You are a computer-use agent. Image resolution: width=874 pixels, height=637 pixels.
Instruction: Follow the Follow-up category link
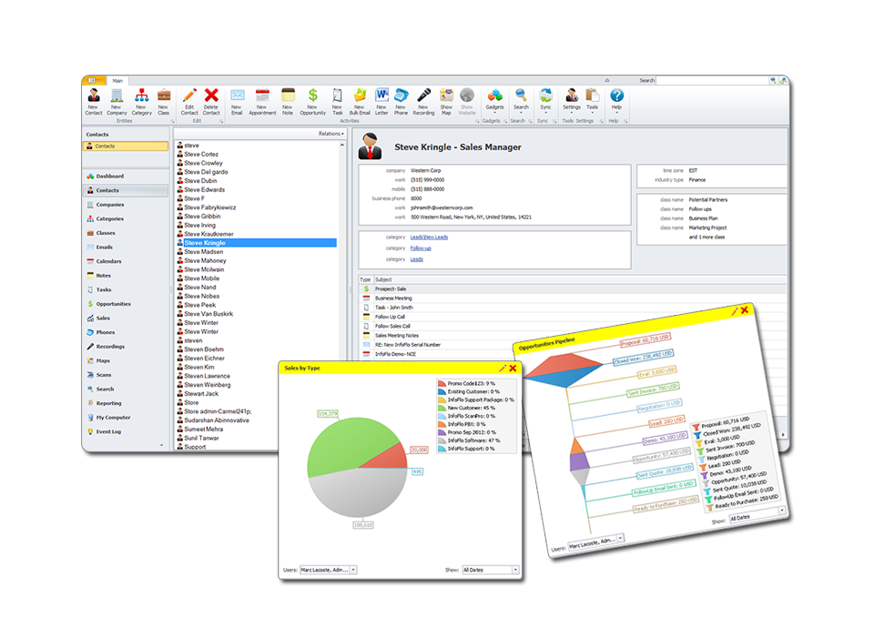coord(421,248)
